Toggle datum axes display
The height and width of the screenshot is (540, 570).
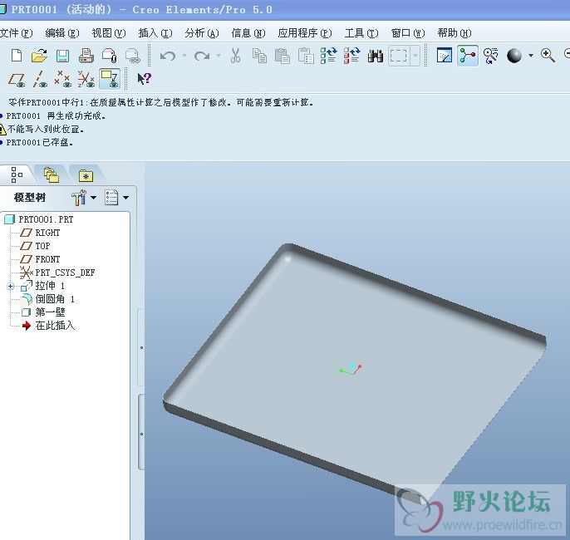click(40, 79)
